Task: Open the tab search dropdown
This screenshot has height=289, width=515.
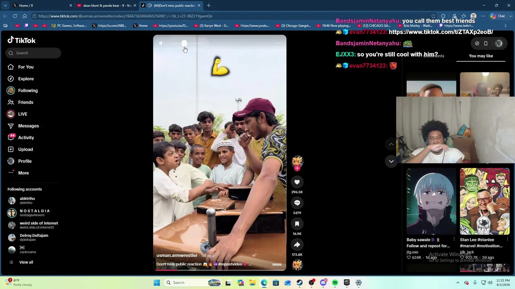Action: (5, 6)
